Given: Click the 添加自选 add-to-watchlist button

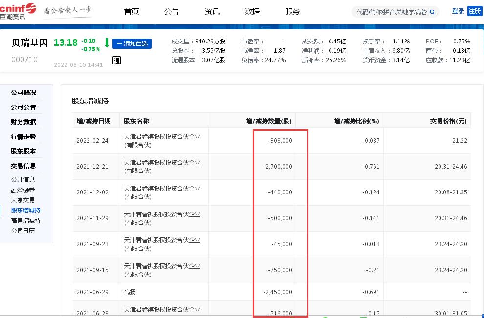Looking at the screenshot, I should [x=132, y=43].
